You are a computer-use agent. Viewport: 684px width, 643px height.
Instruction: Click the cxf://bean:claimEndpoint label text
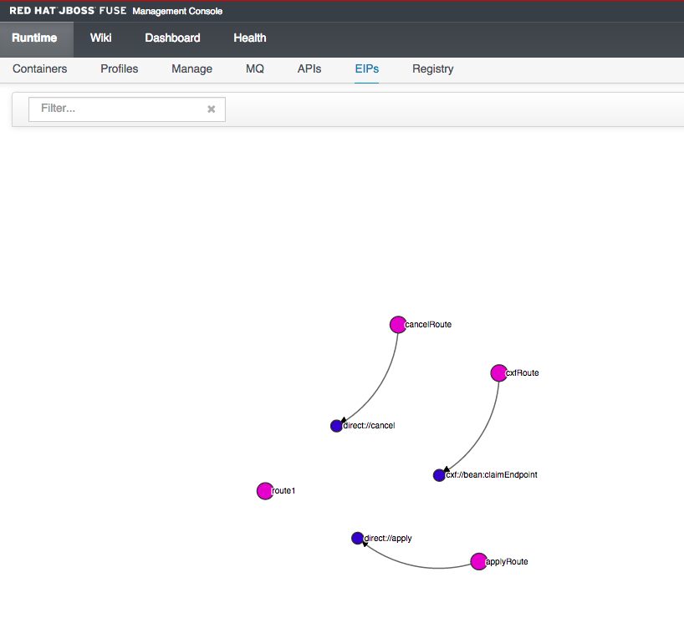492,475
